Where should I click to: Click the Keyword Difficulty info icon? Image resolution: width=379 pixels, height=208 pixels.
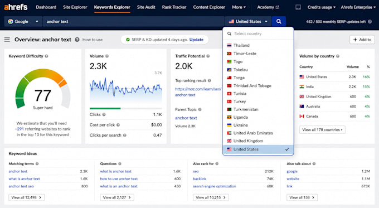(46, 56)
